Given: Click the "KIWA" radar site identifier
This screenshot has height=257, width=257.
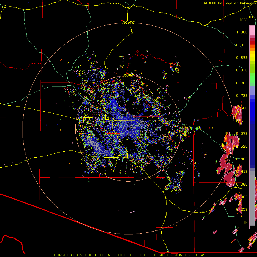Looking at the screenshot, I should click(x=160, y=255).
